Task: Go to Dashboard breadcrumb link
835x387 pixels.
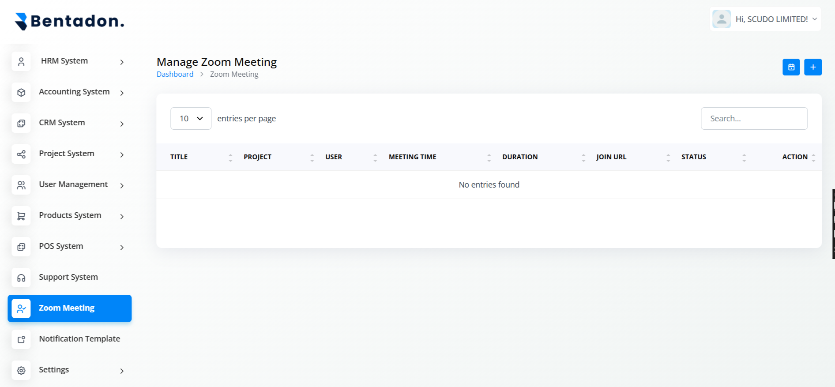Action: (175, 74)
